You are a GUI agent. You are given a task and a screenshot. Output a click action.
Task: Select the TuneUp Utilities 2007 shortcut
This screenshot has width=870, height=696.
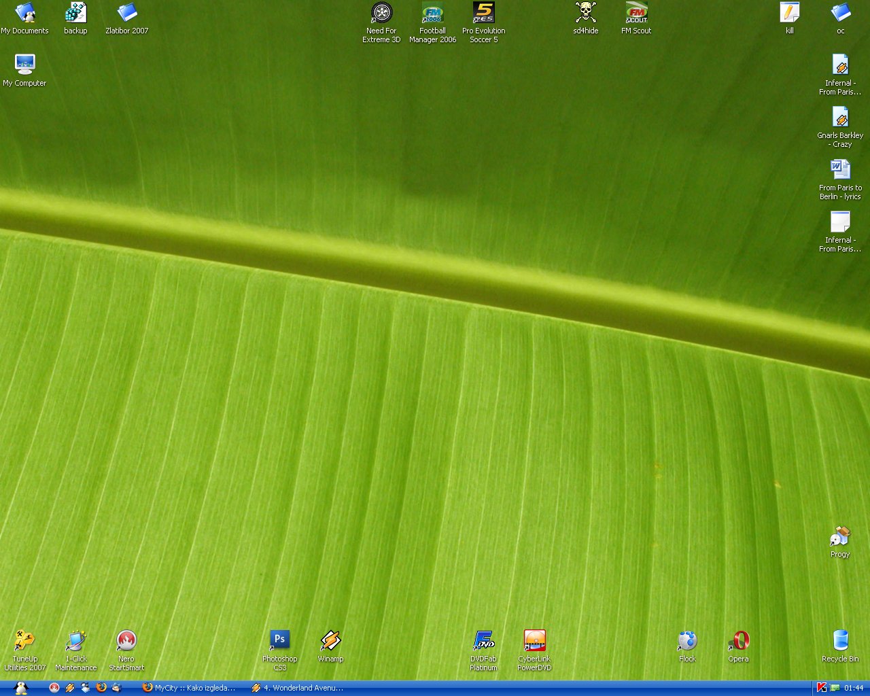tap(24, 640)
